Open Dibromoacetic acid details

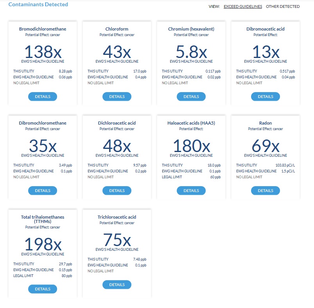266,96
